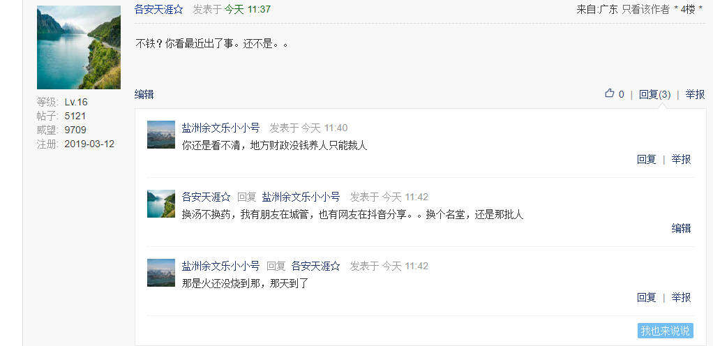The width and height of the screenshot is (713, 346).
Task: Open replied-to user 盐洲余文乐小小号 in second comment
Action: click(x=301, y=197)
